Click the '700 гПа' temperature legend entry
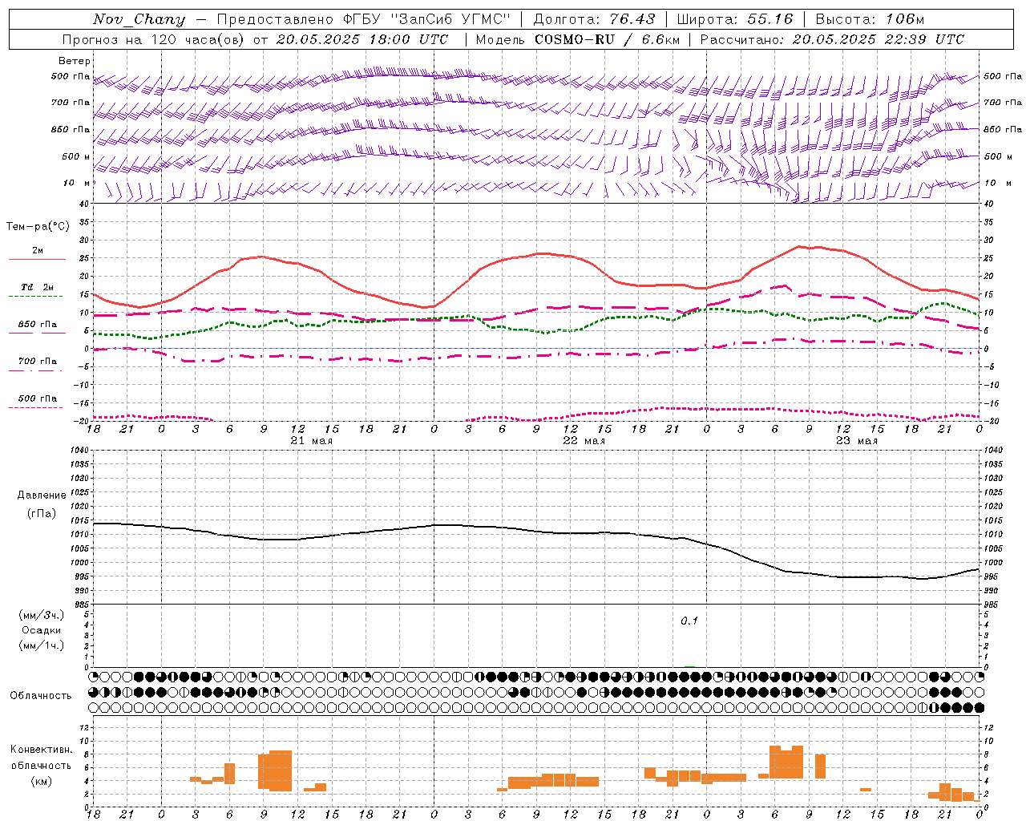 click(x=37, y=362)
